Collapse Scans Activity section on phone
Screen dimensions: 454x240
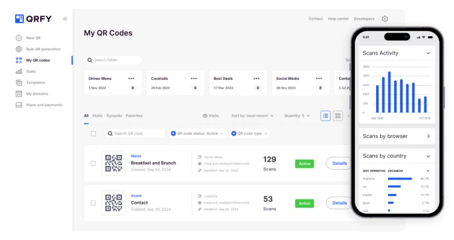click(x=428, y=53)
